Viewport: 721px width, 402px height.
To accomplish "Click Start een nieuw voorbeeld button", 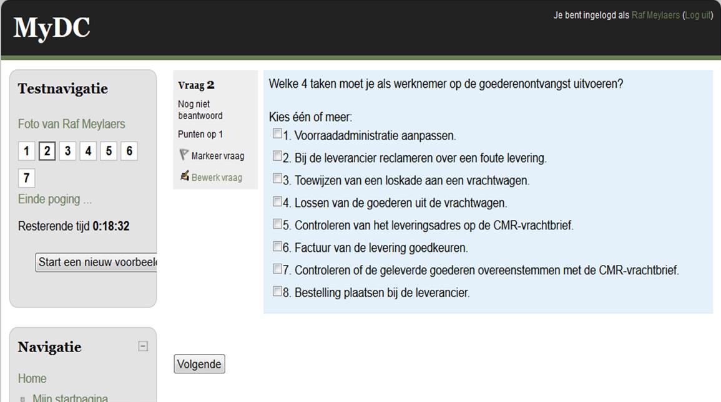I will point(96,262).
